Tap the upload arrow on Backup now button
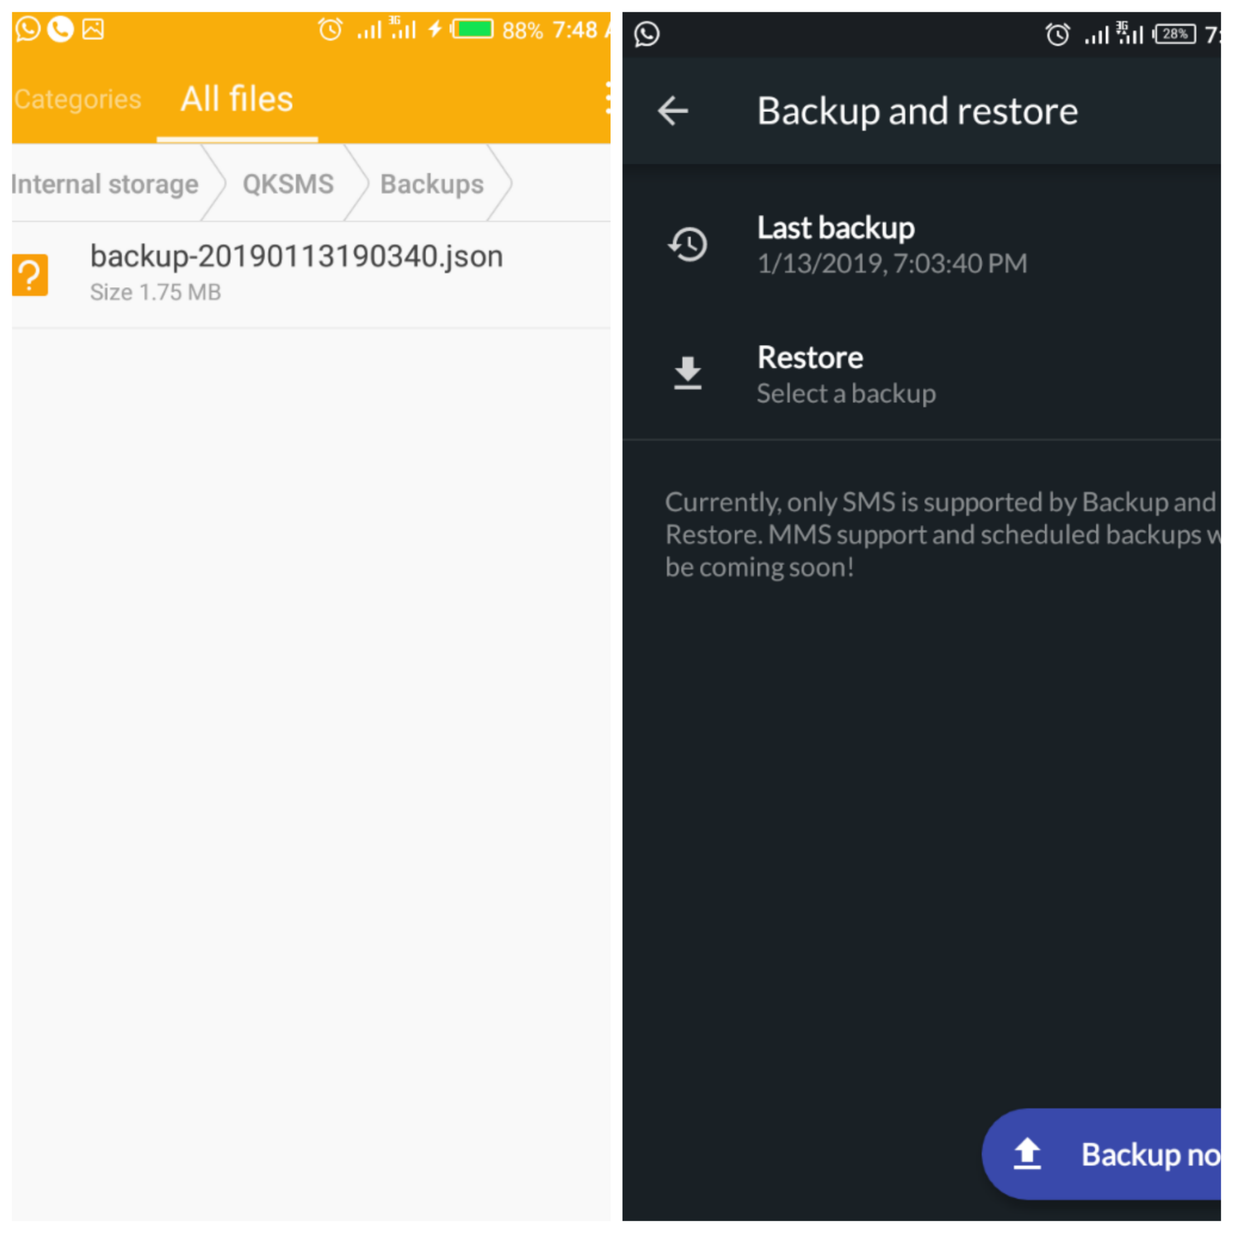The width and height of the screenshot is (1233, 1233). point(1026,1154)
